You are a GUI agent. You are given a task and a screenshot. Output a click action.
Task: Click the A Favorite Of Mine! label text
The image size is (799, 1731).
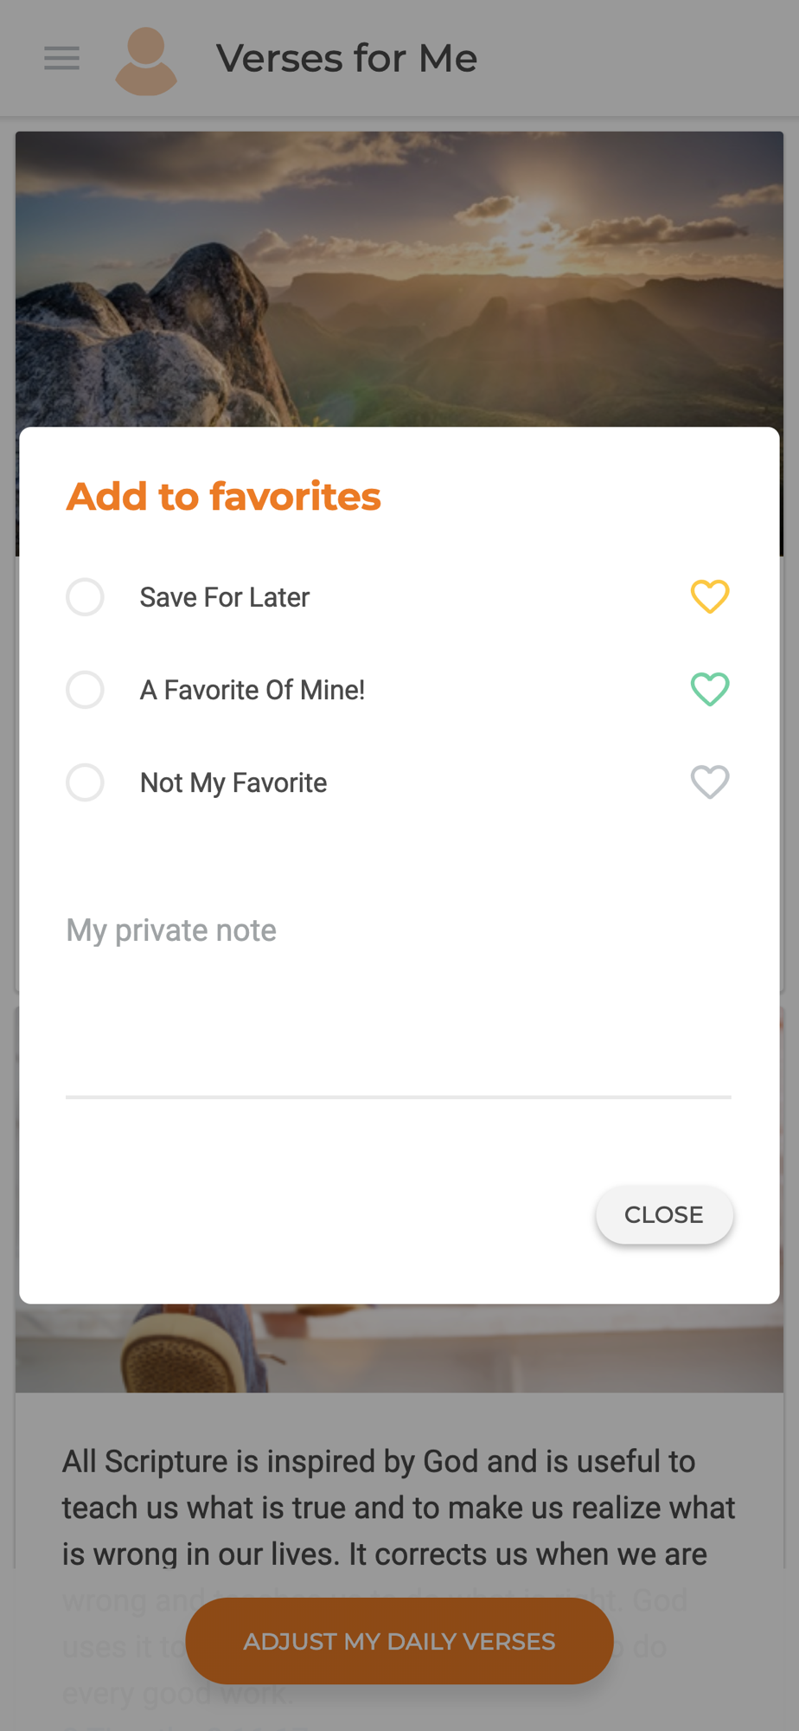coord(252,690)
